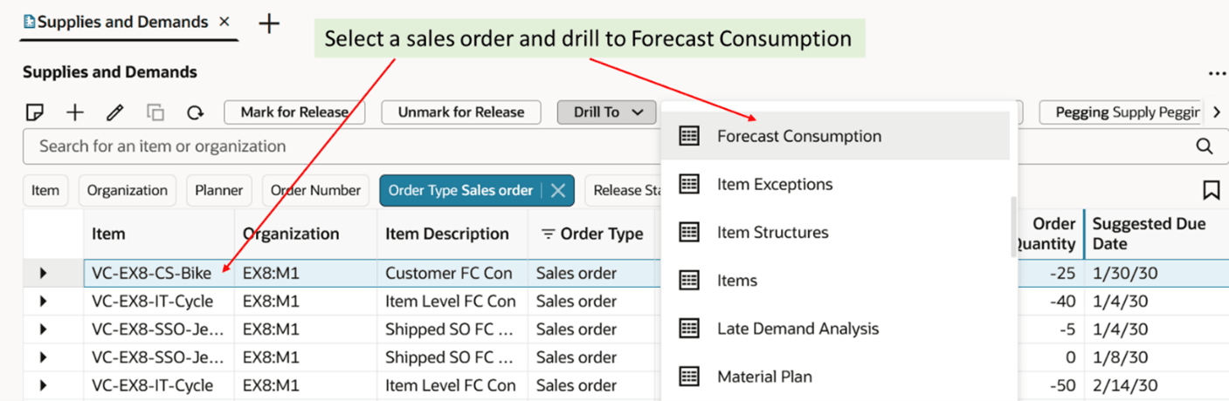Image resolution: width=1229 pixels, height=401 pixels.
Task: Click the Unmark for Release button
Action: pos(461,112)
